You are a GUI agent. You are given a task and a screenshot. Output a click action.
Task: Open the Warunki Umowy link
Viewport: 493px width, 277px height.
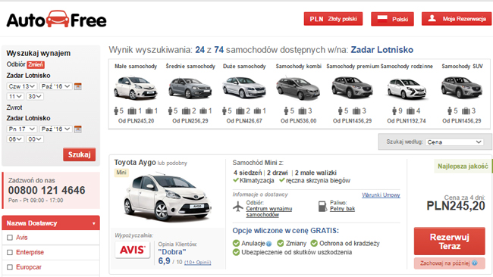tap(381, 195)
